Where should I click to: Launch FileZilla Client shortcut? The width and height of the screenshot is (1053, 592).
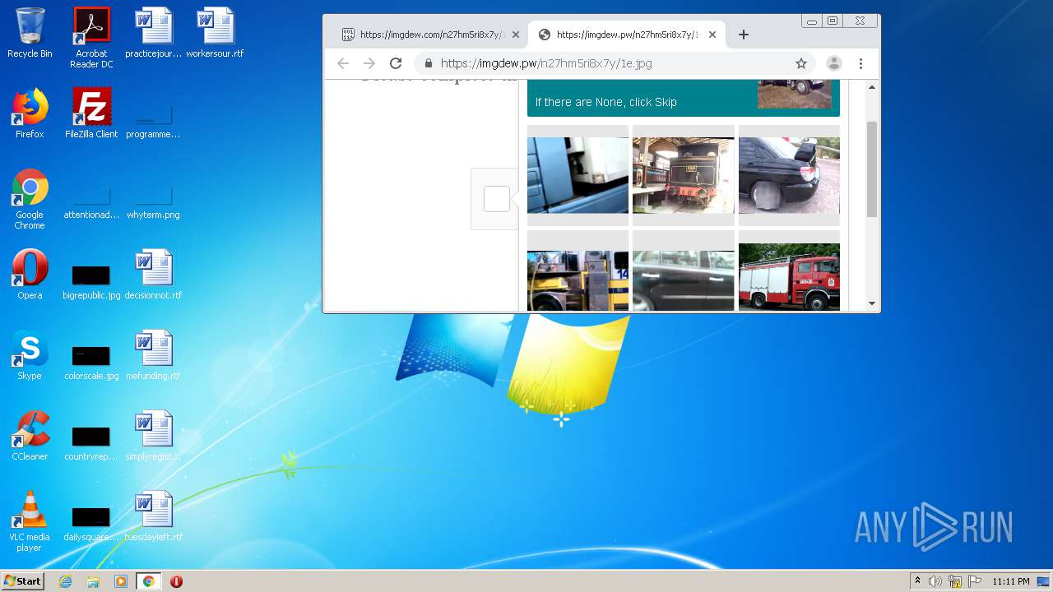(91, 113)
